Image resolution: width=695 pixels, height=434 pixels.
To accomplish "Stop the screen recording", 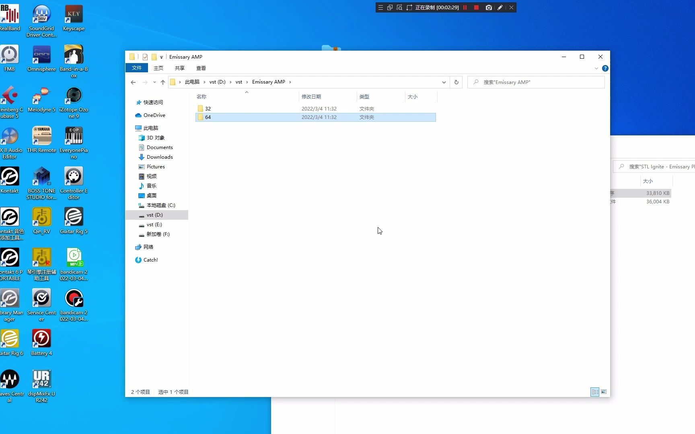I will pos(476,8).
